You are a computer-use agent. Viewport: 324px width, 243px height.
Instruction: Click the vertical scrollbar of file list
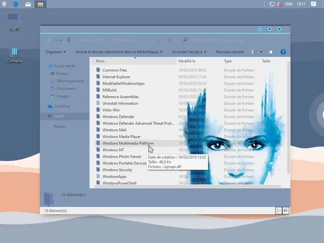[x=289, y=117]
